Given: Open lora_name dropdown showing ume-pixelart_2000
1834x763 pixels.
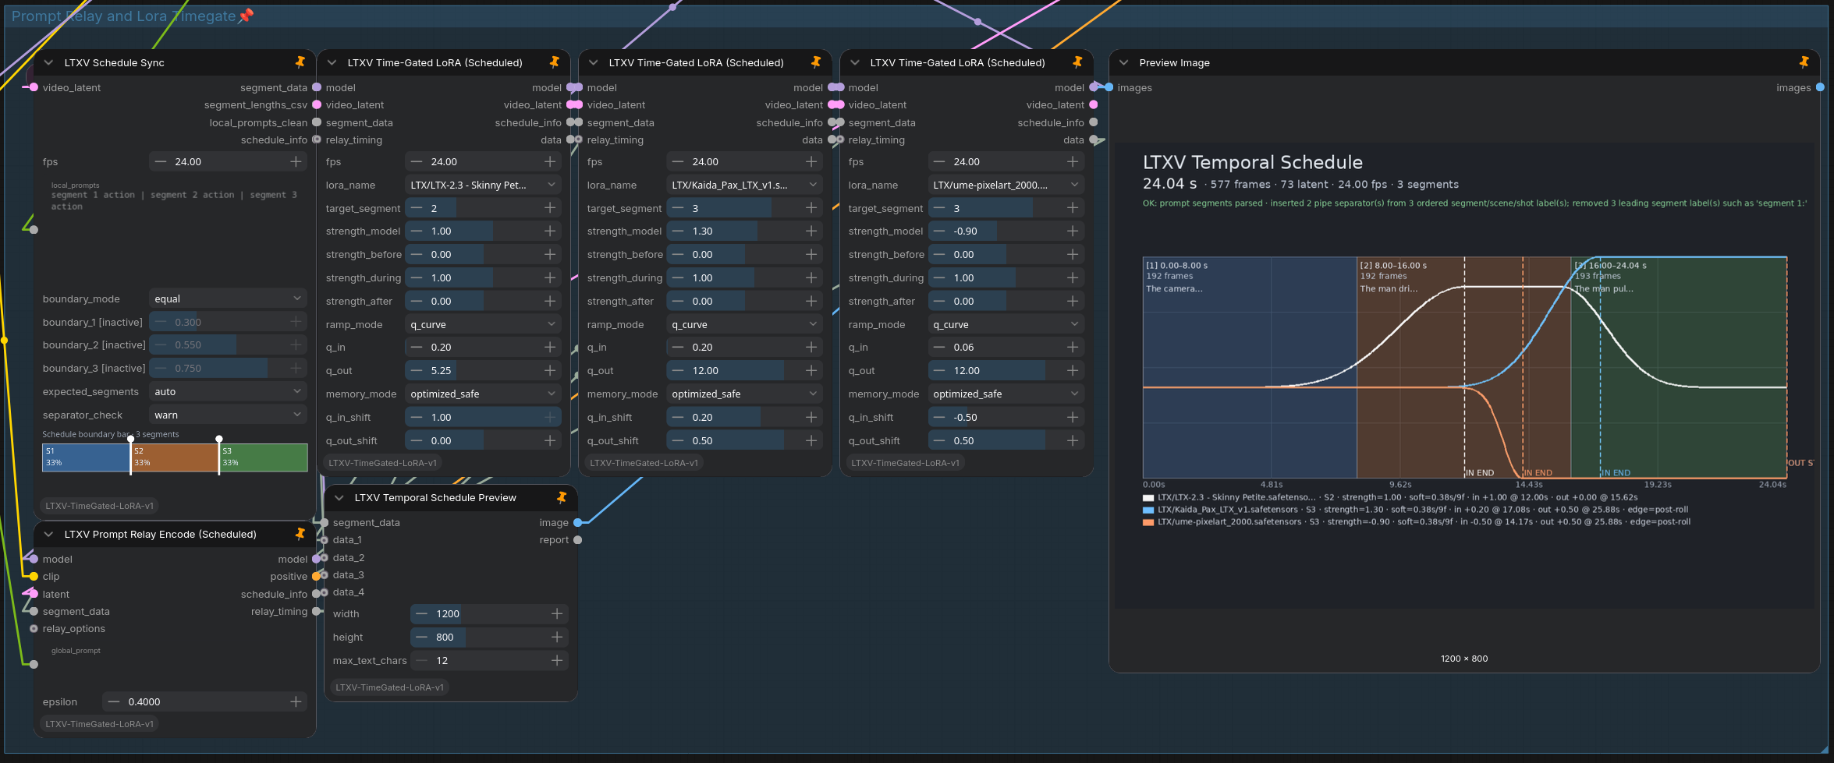Looking at the screenshot, I should [1006, 185].
